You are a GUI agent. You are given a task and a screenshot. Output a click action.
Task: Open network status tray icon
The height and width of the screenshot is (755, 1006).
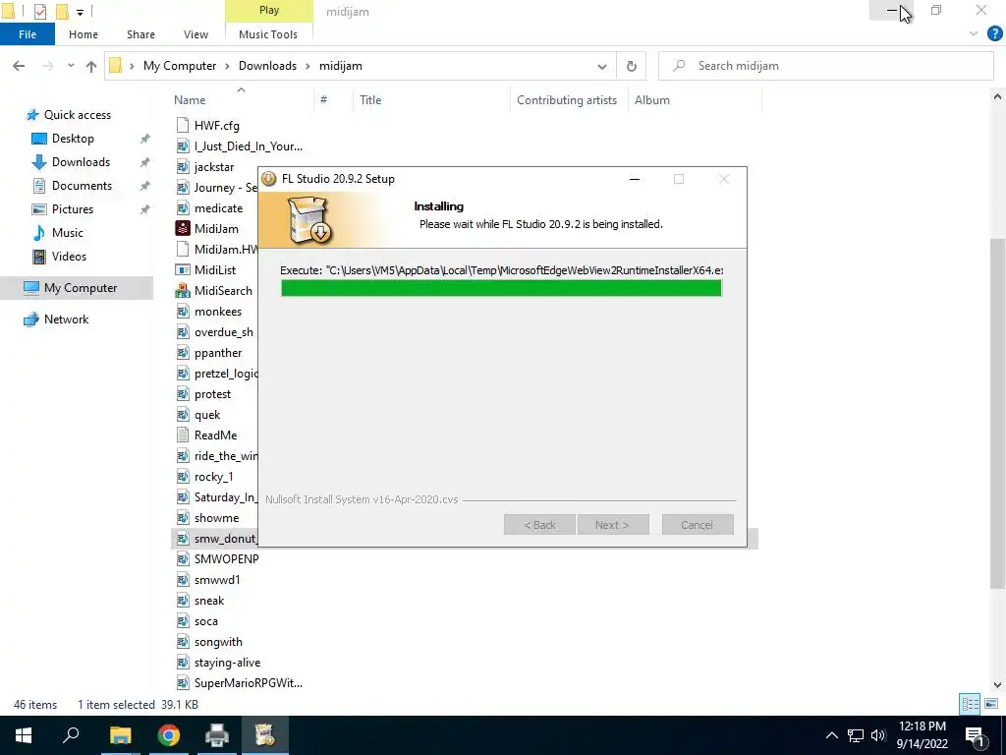click(x=856, y=735)
